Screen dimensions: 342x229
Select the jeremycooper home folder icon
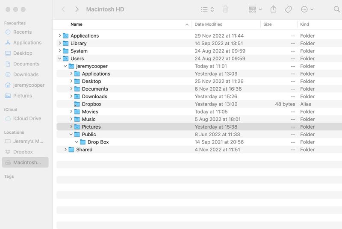pos(71,66)
